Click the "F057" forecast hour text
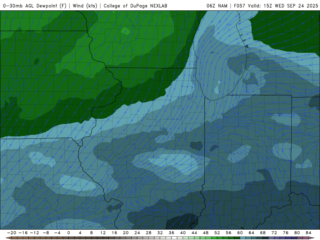Image resolution: width=320 pixels, height=240 pixels. (x=240, y=6)
